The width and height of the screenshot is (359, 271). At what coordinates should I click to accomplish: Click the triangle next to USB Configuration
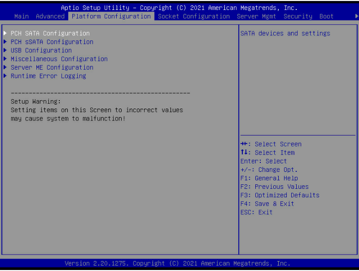(x=5, y=50)
